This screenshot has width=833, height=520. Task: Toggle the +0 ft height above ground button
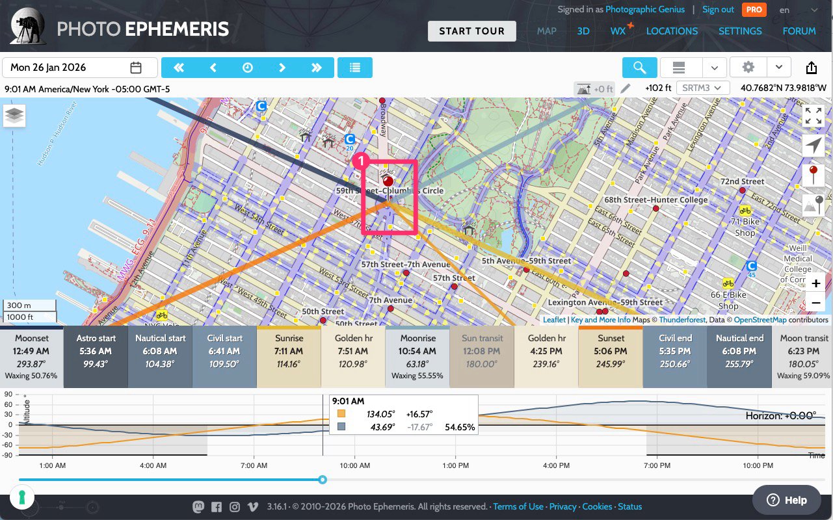click(594, 88)
